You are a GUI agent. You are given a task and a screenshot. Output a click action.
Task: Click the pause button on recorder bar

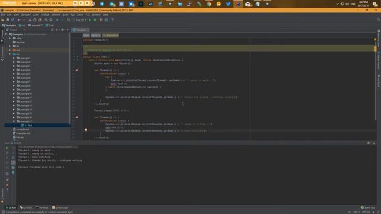click(x=81, y=3)
